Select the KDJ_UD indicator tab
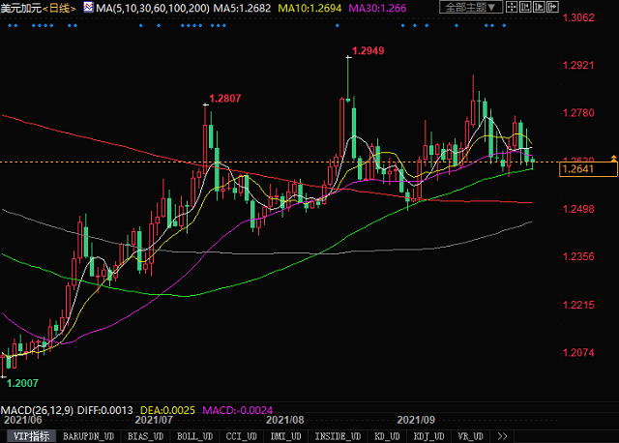Image resolution: width=619 pixels, height=443 pixels. tap(426, 436)
